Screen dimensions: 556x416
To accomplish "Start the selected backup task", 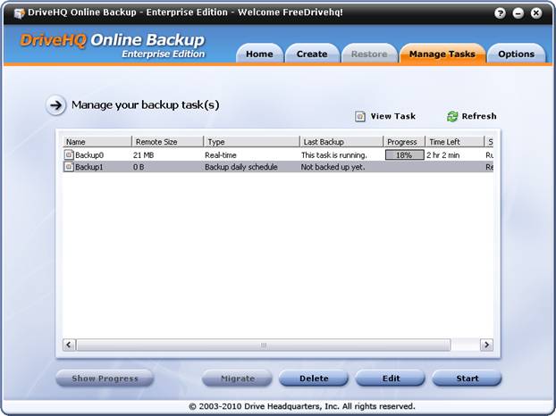I will click(x=467, y=379).
